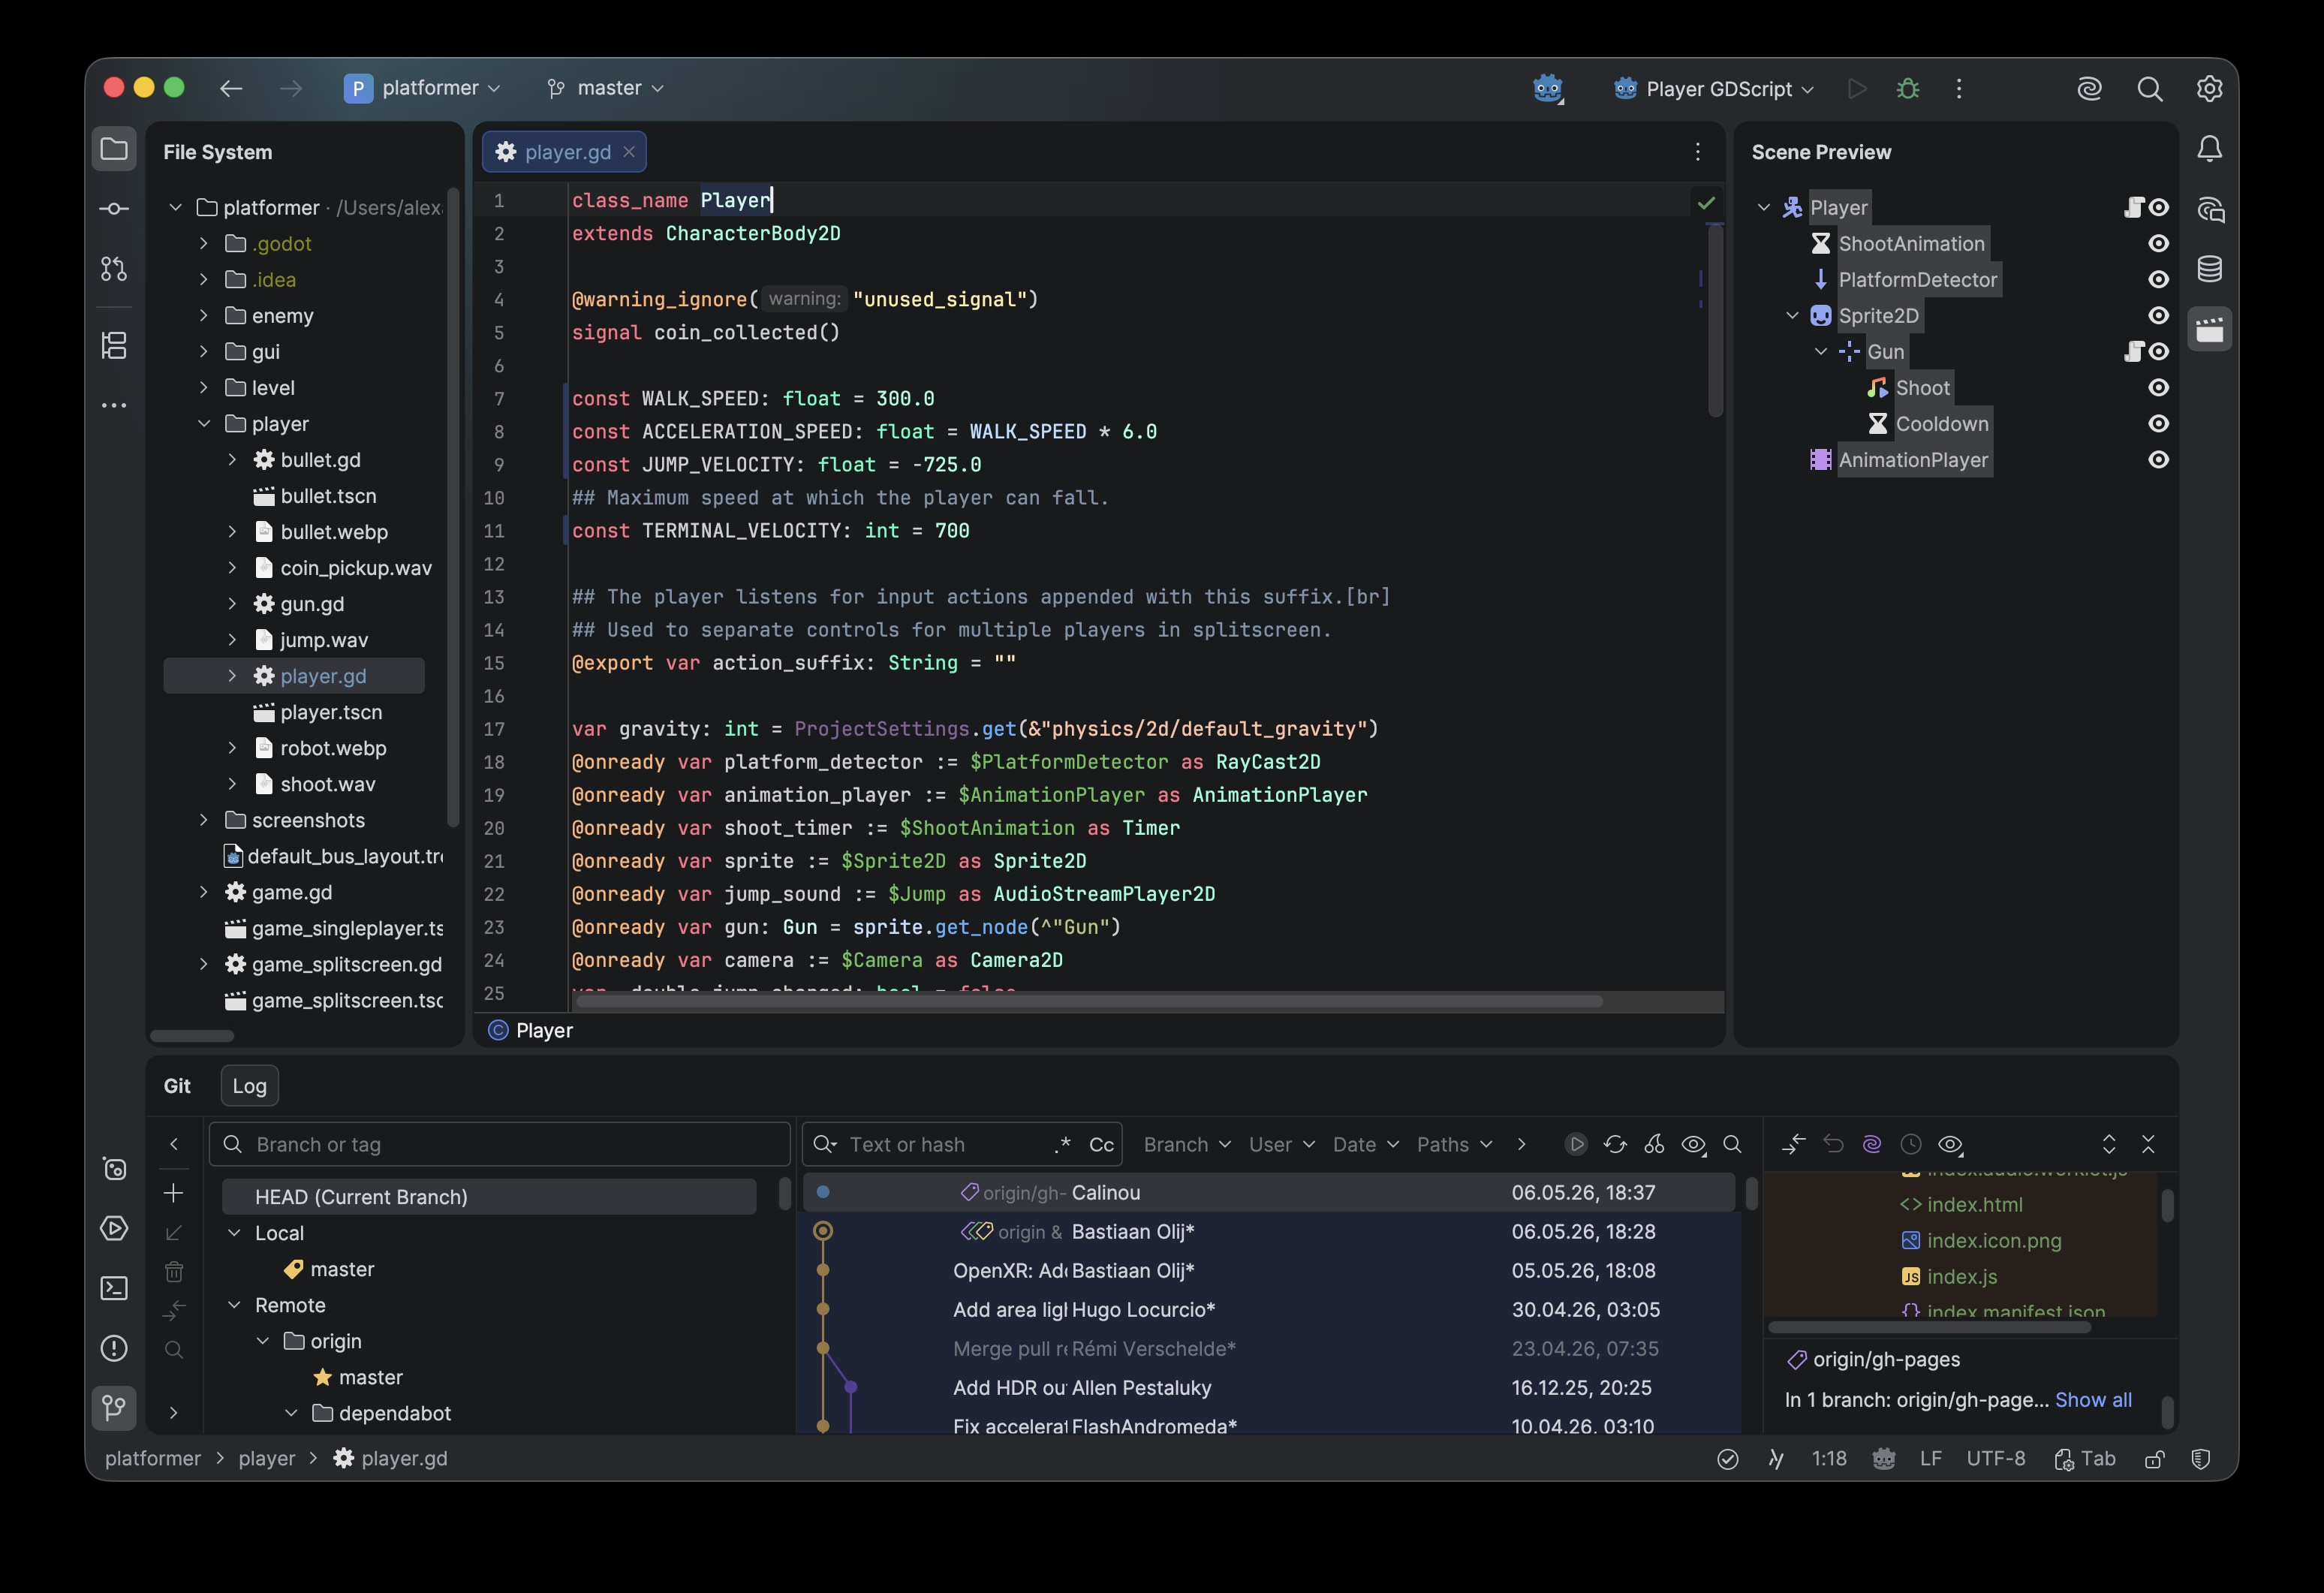Toggle visibility of Cooldown node
The height and width of the screenshot is (1593, 2324).
[x=2158, y=423]
